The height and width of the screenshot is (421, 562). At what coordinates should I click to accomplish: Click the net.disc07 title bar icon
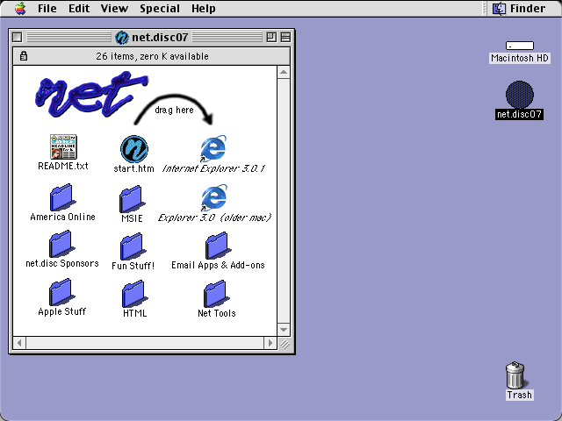point(122,37)
